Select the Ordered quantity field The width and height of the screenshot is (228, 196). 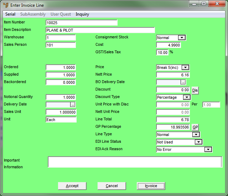coord(61,67)
